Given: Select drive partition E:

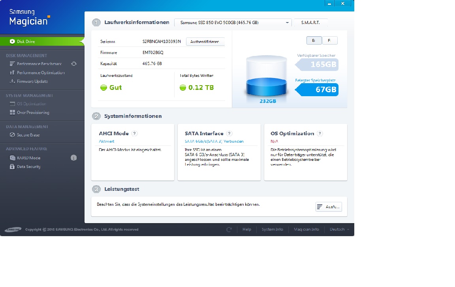Looking at the screenshot, I should coord(314,41).
